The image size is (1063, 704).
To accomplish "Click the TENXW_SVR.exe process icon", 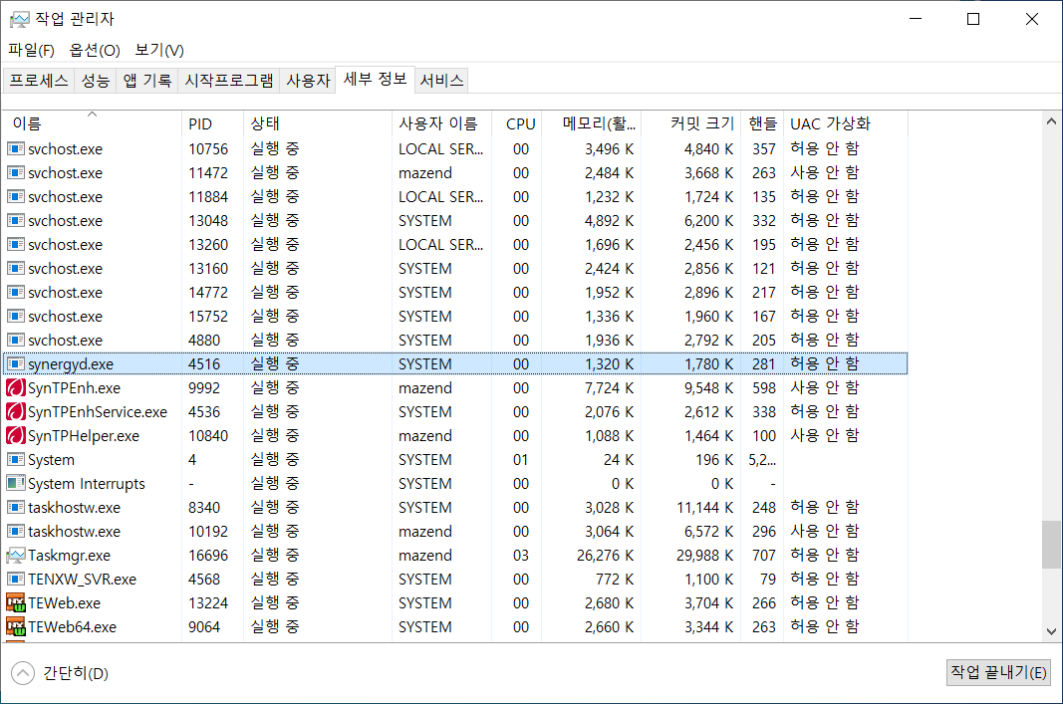I will click(x=16, y=580).
